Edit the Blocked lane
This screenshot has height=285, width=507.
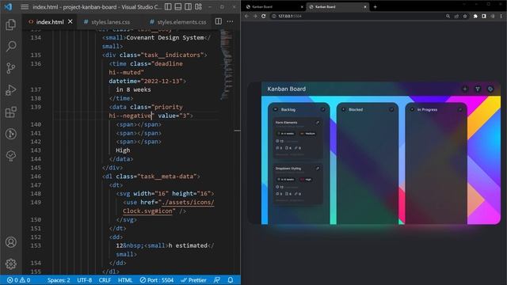pyautogui.click(x=391, y=109)
